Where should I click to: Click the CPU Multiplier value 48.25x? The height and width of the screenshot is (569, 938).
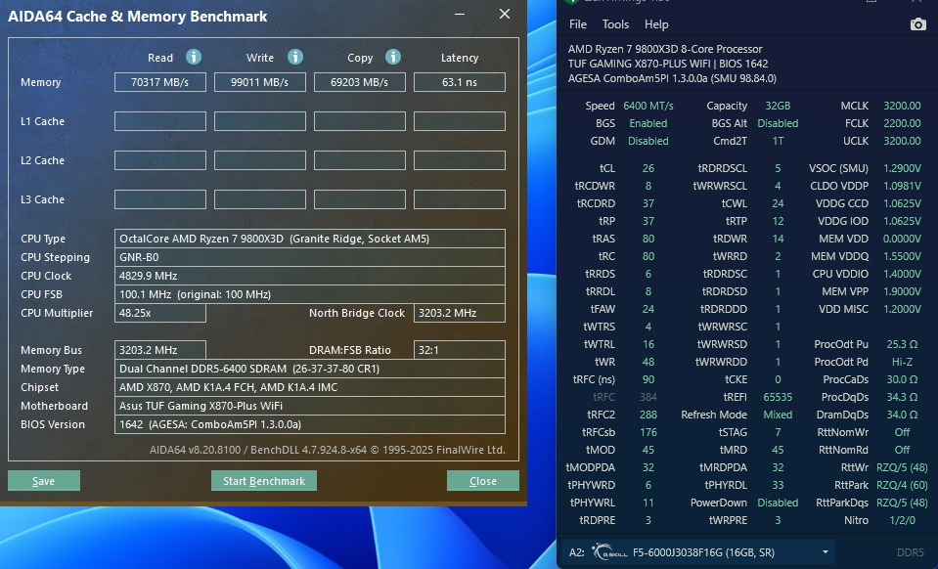[x=160, y=313]
